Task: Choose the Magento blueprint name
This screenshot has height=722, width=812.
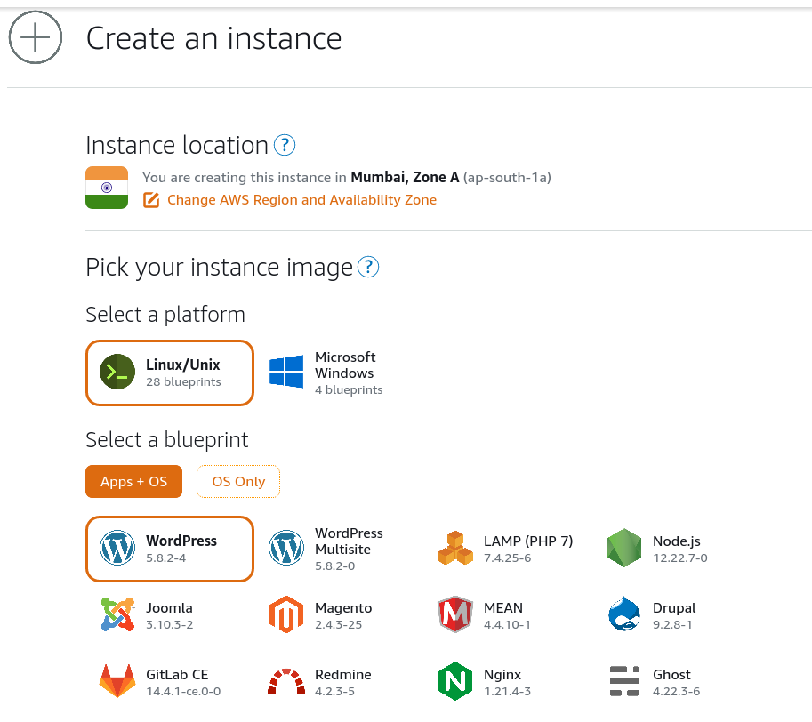Action: pos(343,607)
